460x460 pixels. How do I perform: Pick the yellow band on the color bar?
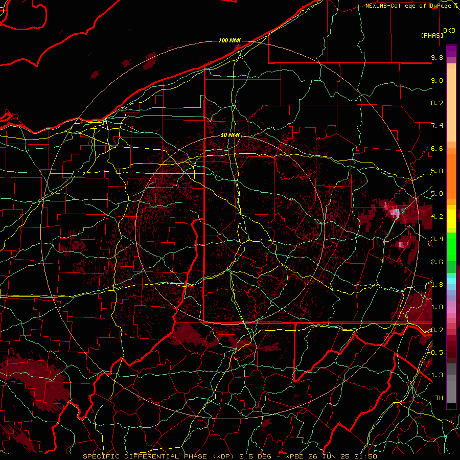click(451, 219)
